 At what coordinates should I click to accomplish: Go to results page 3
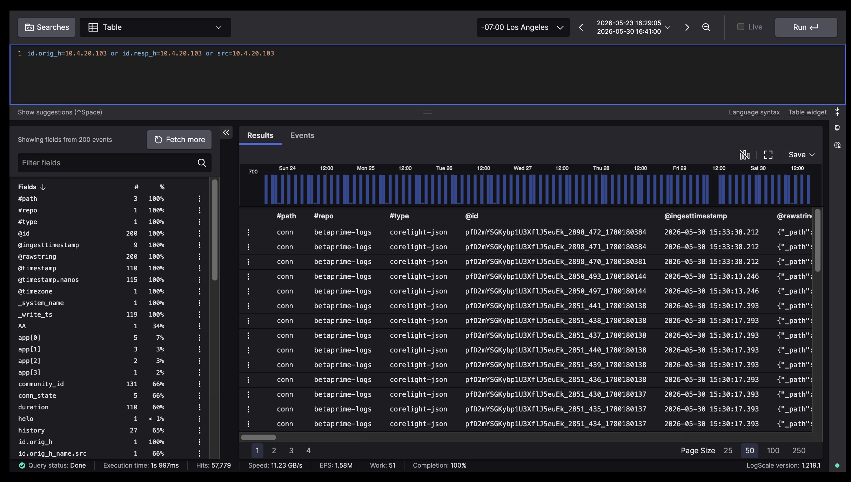pos(291,451)
